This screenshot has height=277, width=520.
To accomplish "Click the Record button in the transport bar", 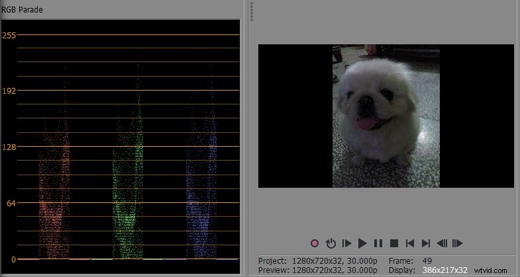I will point(315,243).
